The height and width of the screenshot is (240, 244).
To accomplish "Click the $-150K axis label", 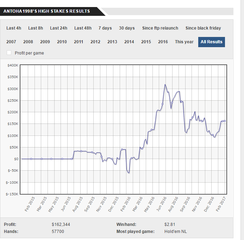I will tap(12, 194).
